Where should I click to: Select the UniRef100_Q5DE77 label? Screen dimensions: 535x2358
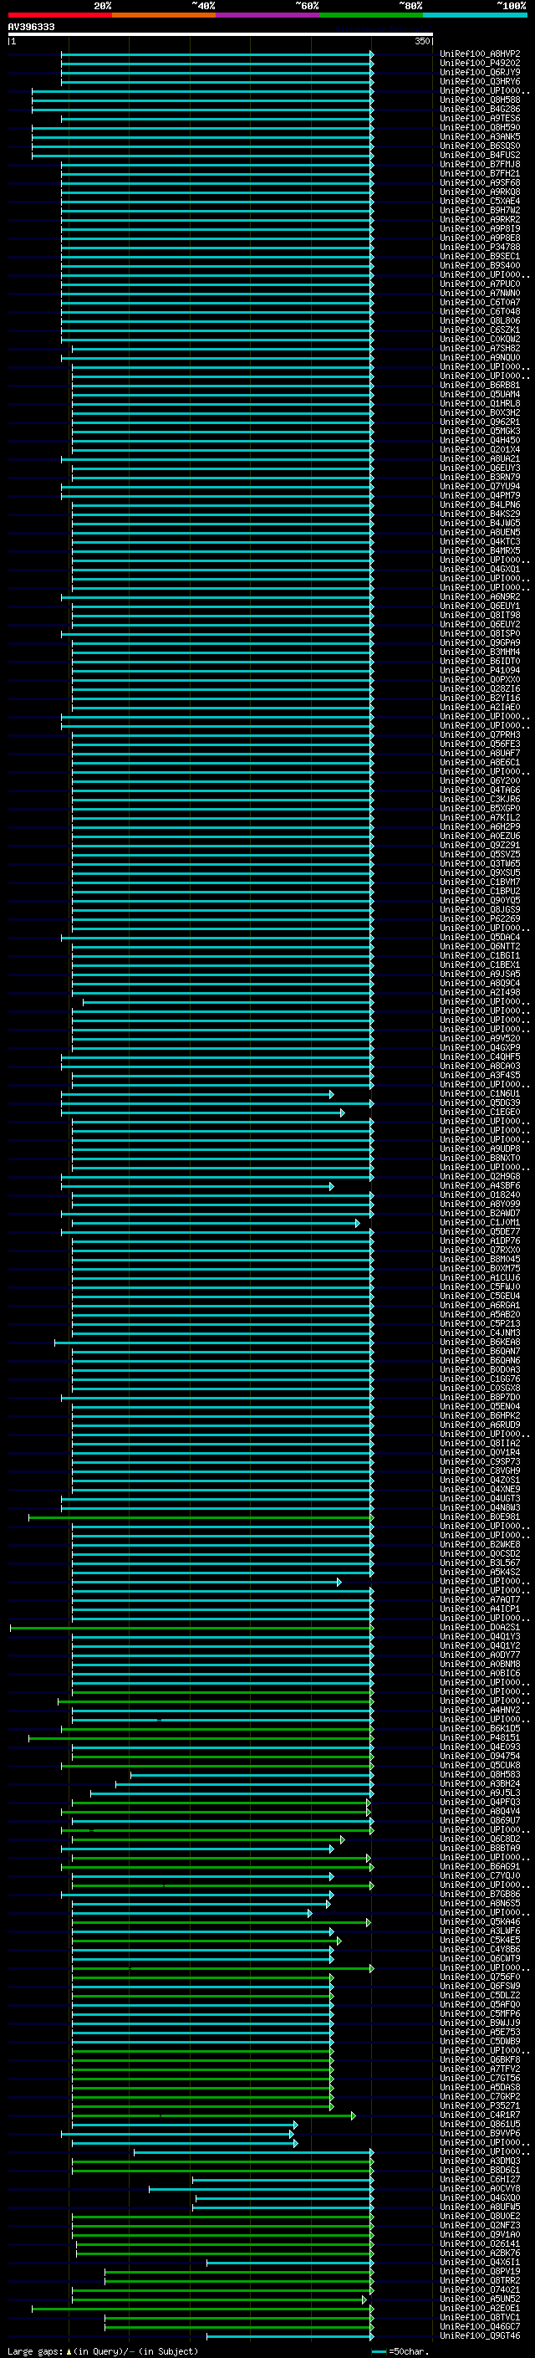pos(480,1231)
